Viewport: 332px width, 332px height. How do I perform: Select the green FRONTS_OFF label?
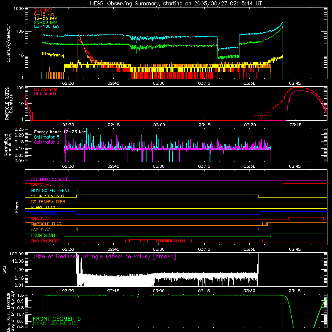tap(44, 235)
